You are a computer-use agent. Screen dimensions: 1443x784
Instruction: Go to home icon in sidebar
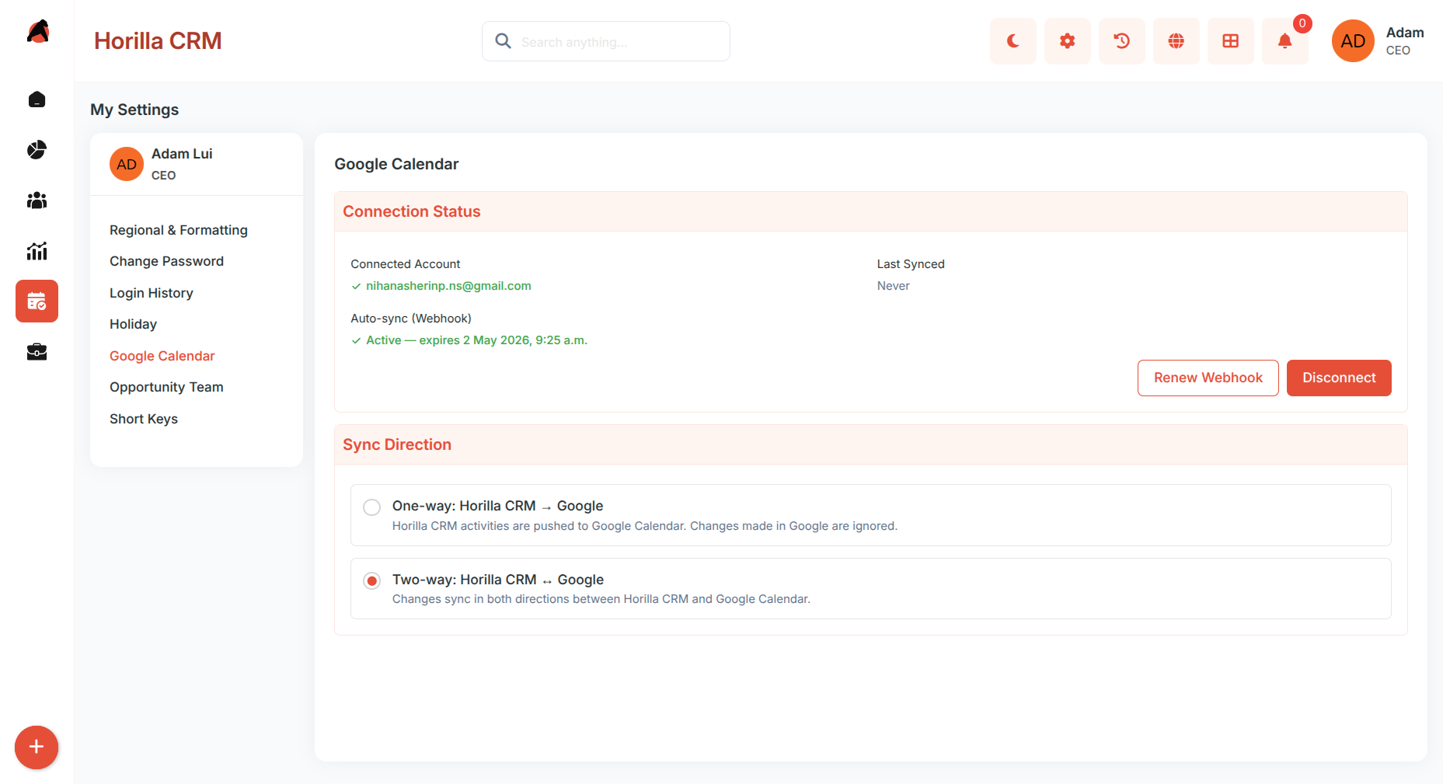coord(37,99)
